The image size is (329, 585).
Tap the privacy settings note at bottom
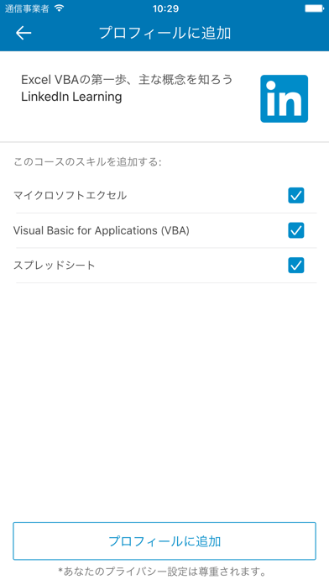click(163, 572)
